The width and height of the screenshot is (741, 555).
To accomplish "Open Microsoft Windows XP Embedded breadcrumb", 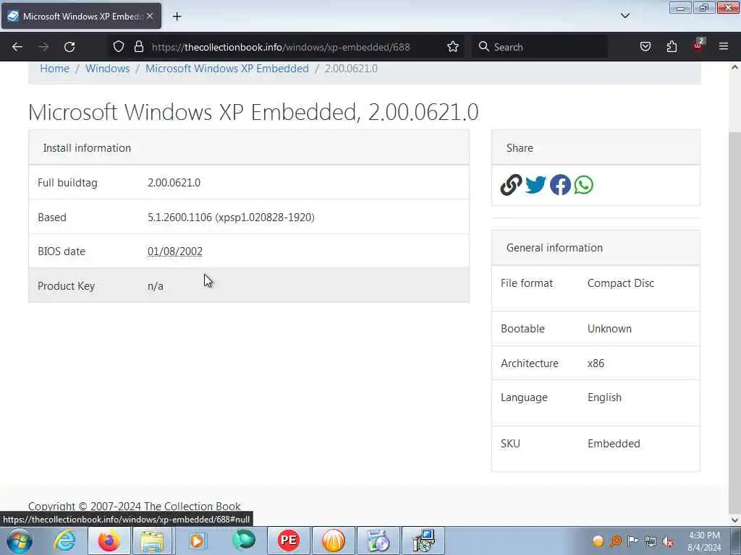I will pyautogui.click(x=226, y=69).
